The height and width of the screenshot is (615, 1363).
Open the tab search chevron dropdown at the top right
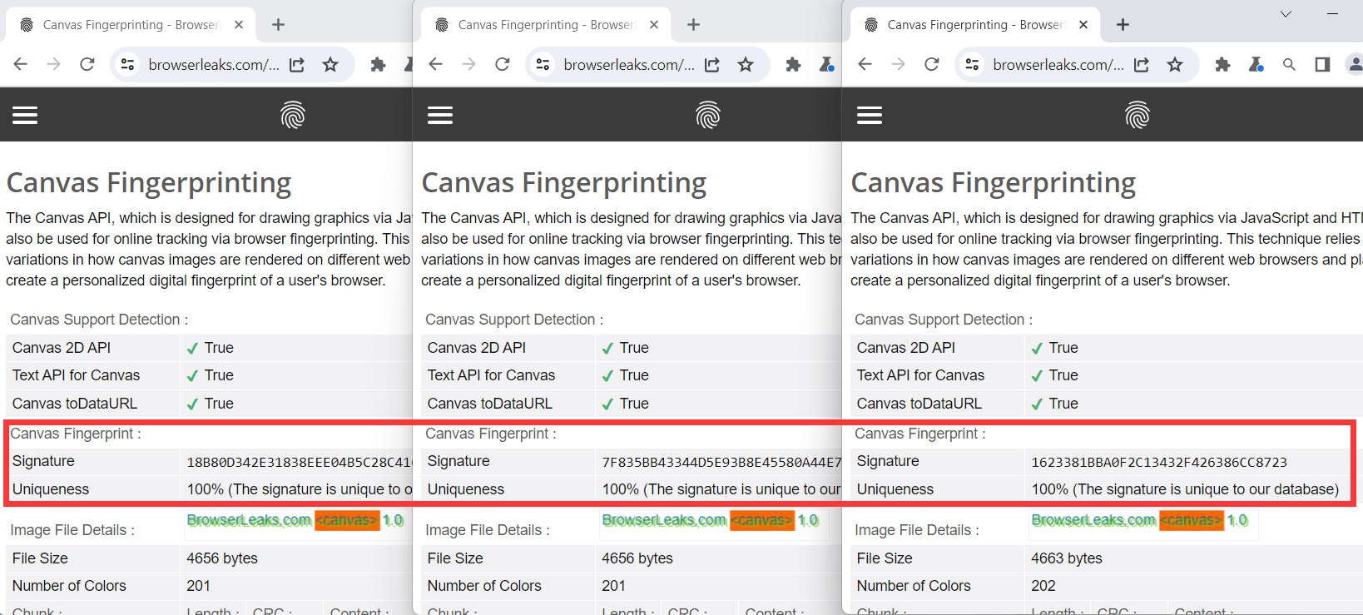pyautogui.click(x=1286, y=14)
